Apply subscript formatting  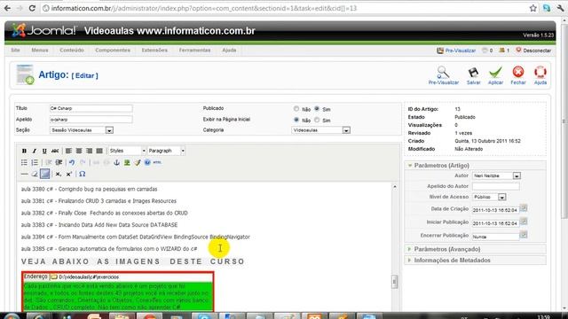point(58,174)
